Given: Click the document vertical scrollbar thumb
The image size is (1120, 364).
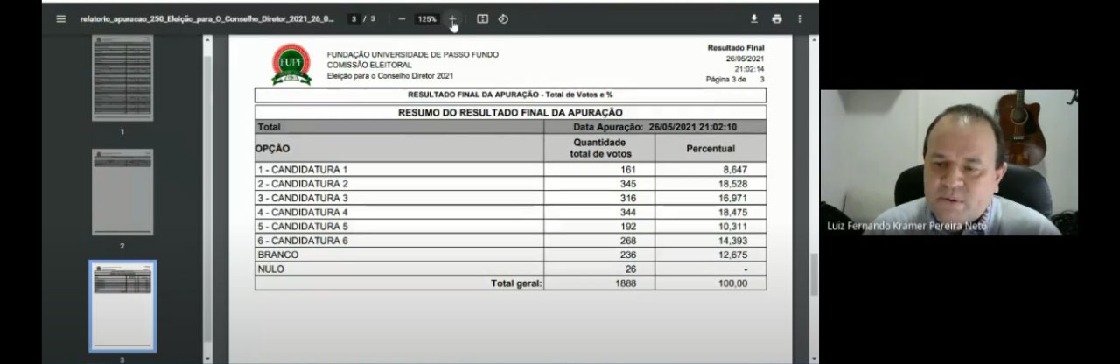Looking at the screenshot, I should [814, 275].
